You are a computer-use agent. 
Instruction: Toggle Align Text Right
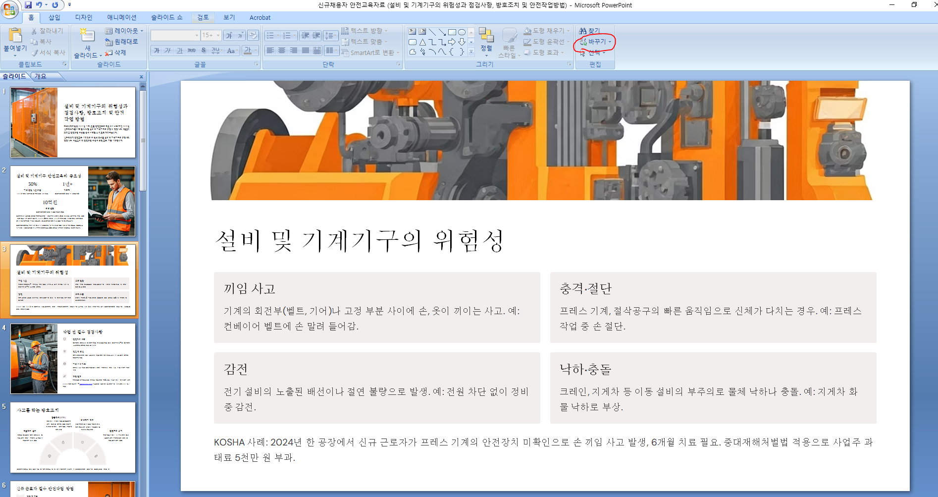(x=294, y=51)
